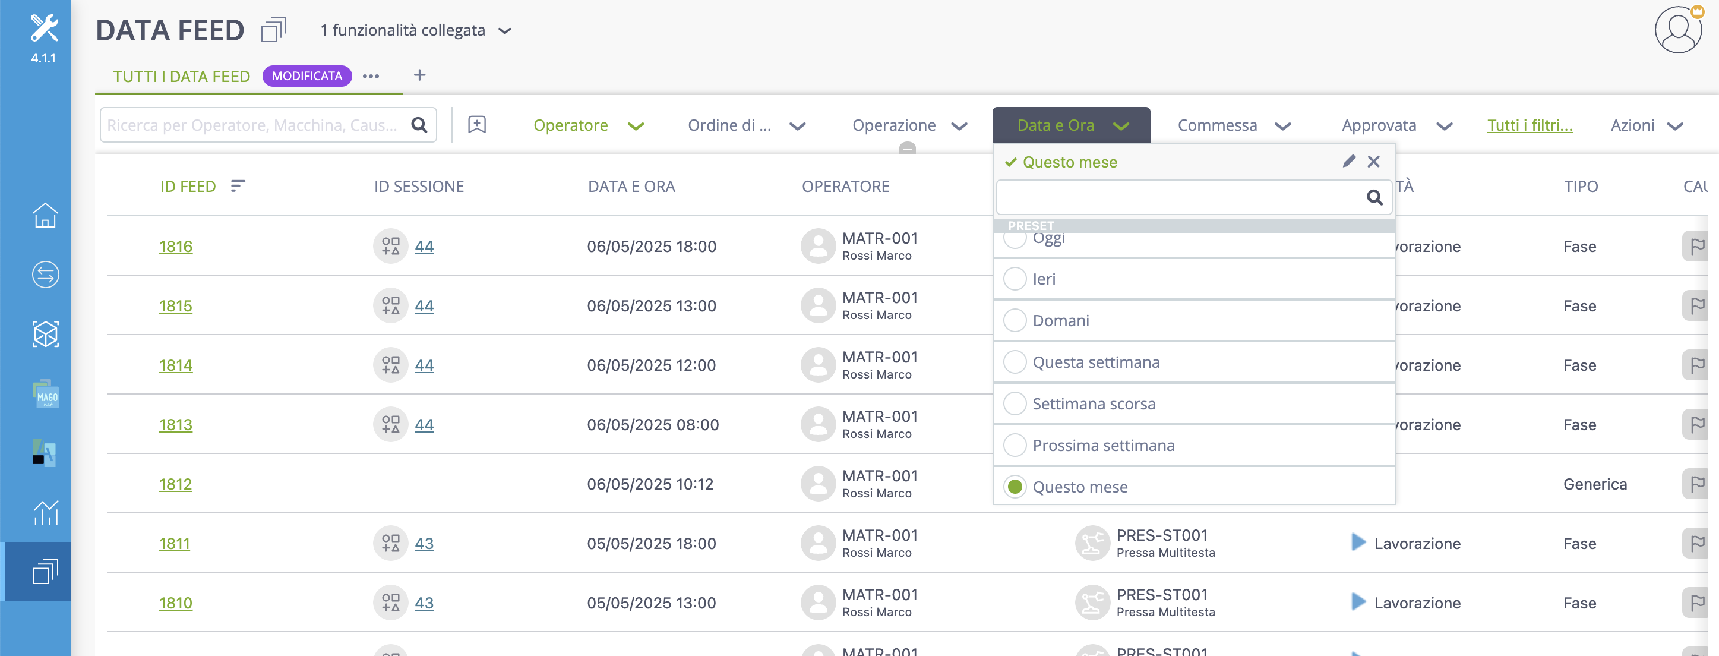Add a new view tab with plus

(x=419, y=75)
